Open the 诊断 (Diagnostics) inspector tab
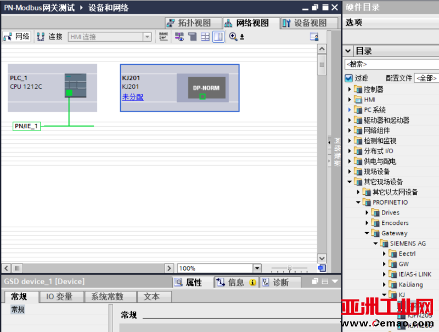The image size is (439, 332). 280,283
